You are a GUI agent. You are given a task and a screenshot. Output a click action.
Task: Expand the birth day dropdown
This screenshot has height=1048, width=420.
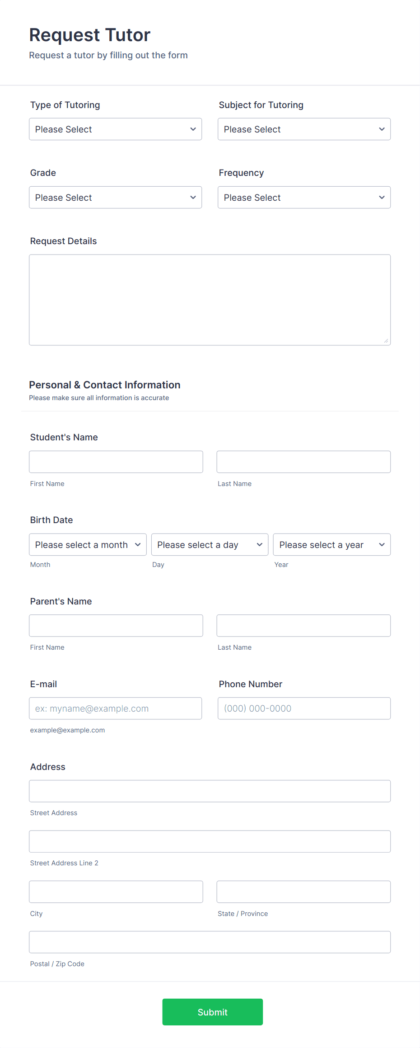point(209,544)
